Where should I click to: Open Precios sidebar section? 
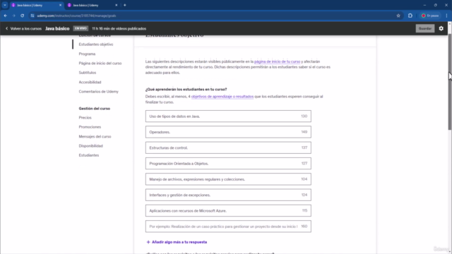(85, 118)
